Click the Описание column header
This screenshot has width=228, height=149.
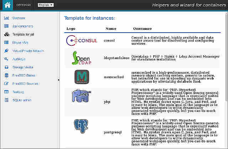142,28
